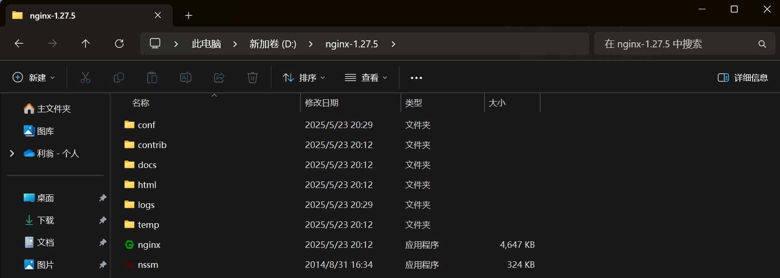Image resolution: width=780 pixels, height=278 pixels.
Task: Expand chevron after monitor icon in address bar
Action: pos(176,44)
